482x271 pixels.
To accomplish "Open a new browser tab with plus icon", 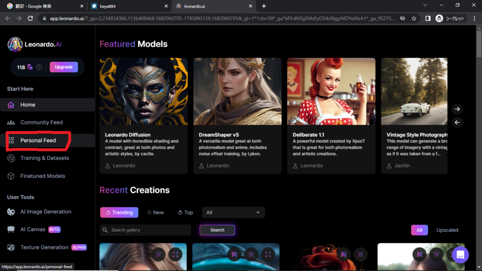I will pyautogui.click(x=264, y=6).
